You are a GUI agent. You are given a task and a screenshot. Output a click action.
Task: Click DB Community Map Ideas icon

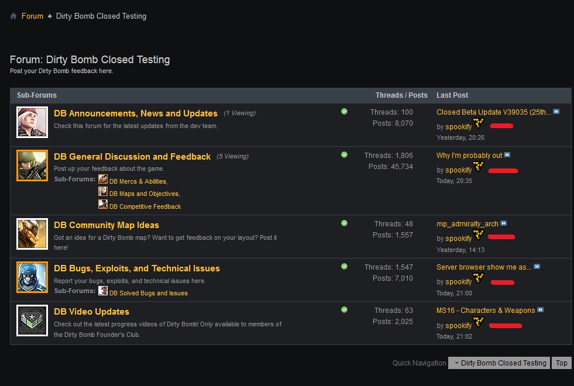[32, 234]
